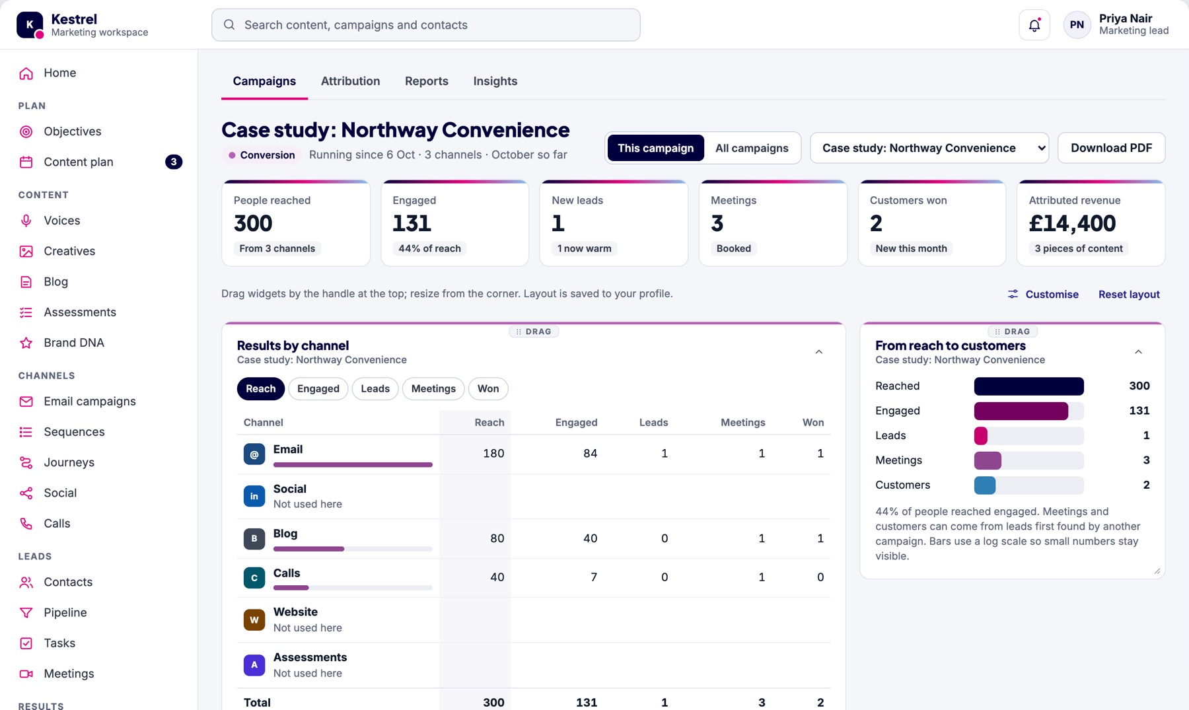Switch to the Reports tab
The width and height of the screenshot is (1189, 710).
(427, 81)
